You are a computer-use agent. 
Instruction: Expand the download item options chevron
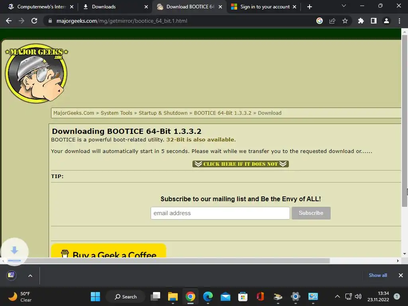pos(30,276)
